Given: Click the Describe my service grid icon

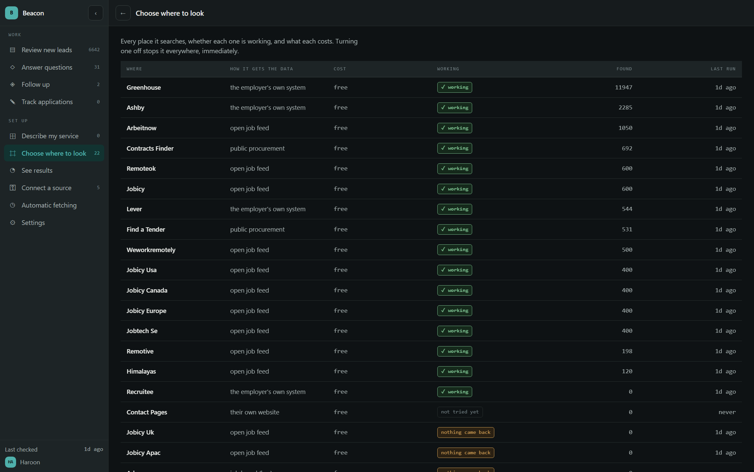Looking at the screenshot, I should click(x=13, y=136).
